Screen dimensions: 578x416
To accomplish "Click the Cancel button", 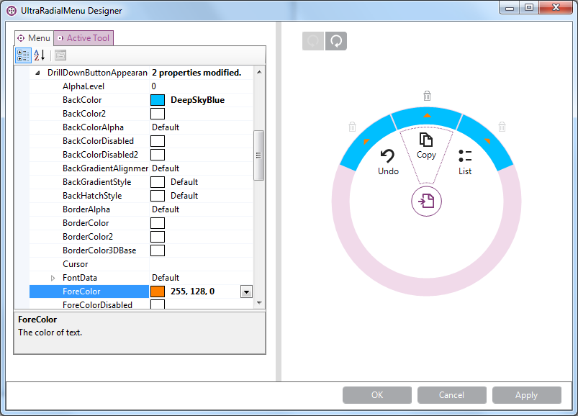I will tap(451, 395).
